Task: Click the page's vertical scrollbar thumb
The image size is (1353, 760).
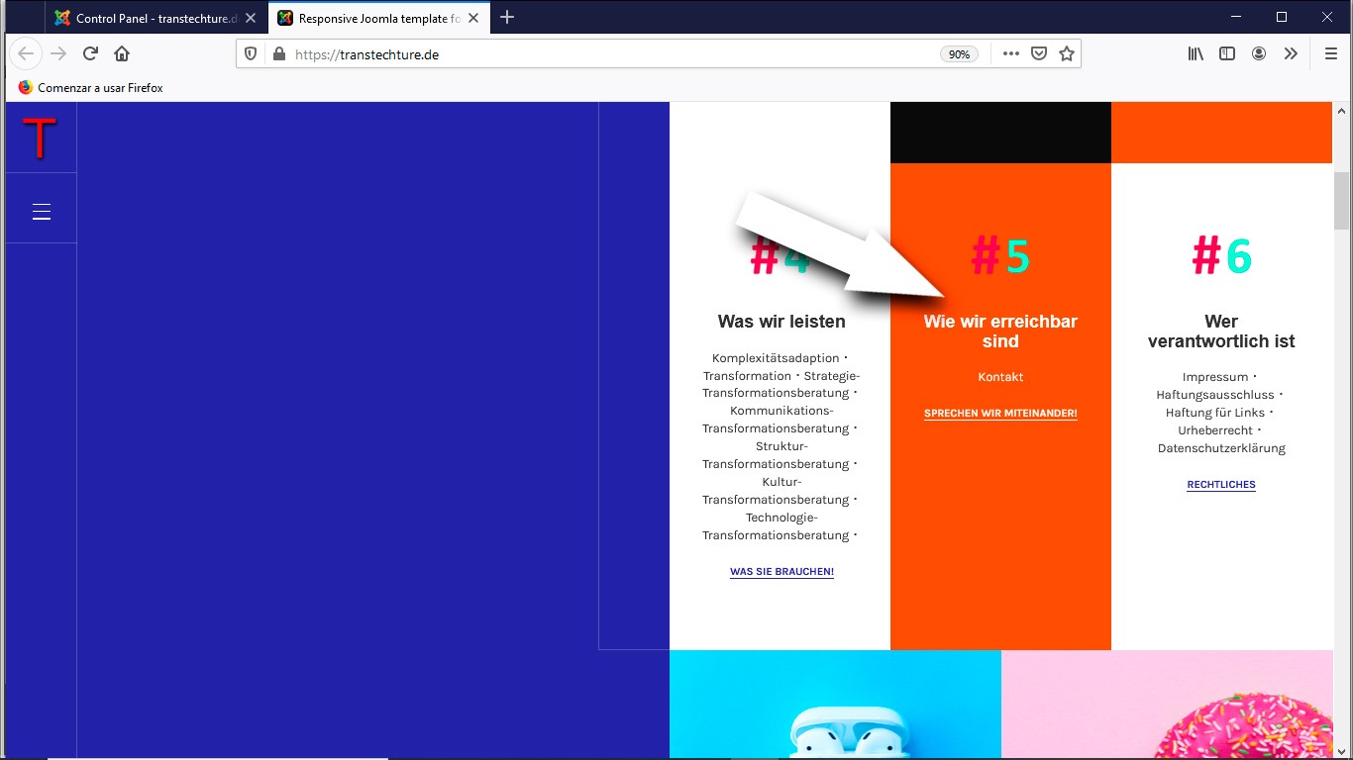Action: 1342,201
